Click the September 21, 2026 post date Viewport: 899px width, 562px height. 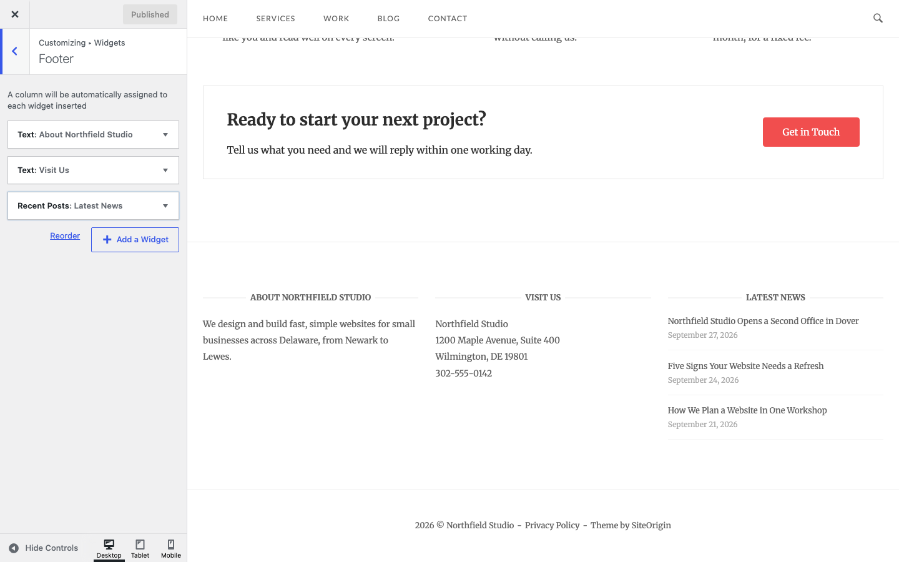pos(702,425)
